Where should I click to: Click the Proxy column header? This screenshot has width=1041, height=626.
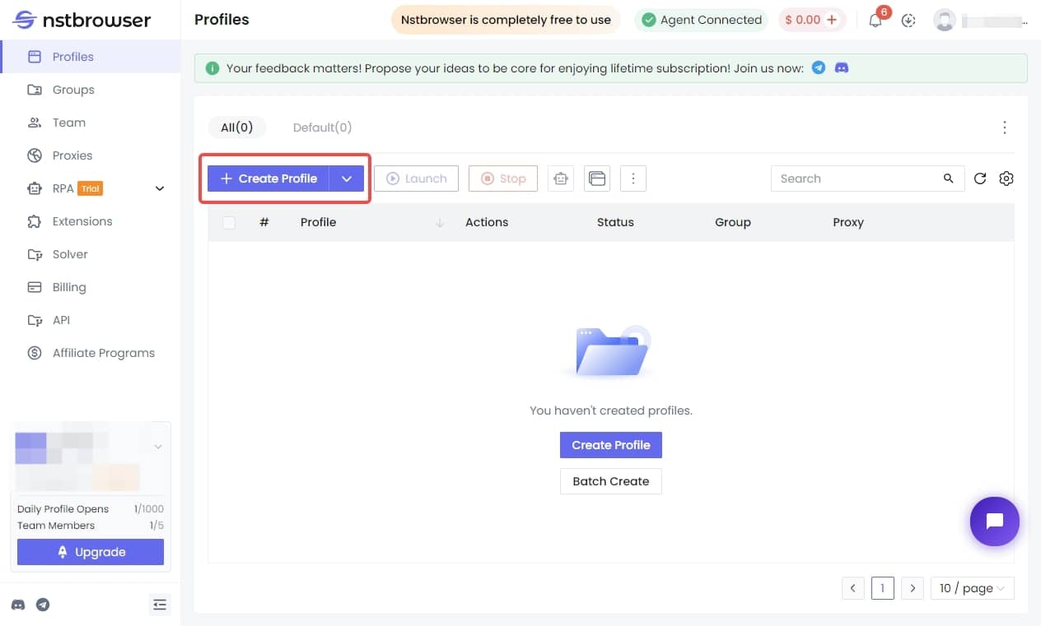pos(848,222)
